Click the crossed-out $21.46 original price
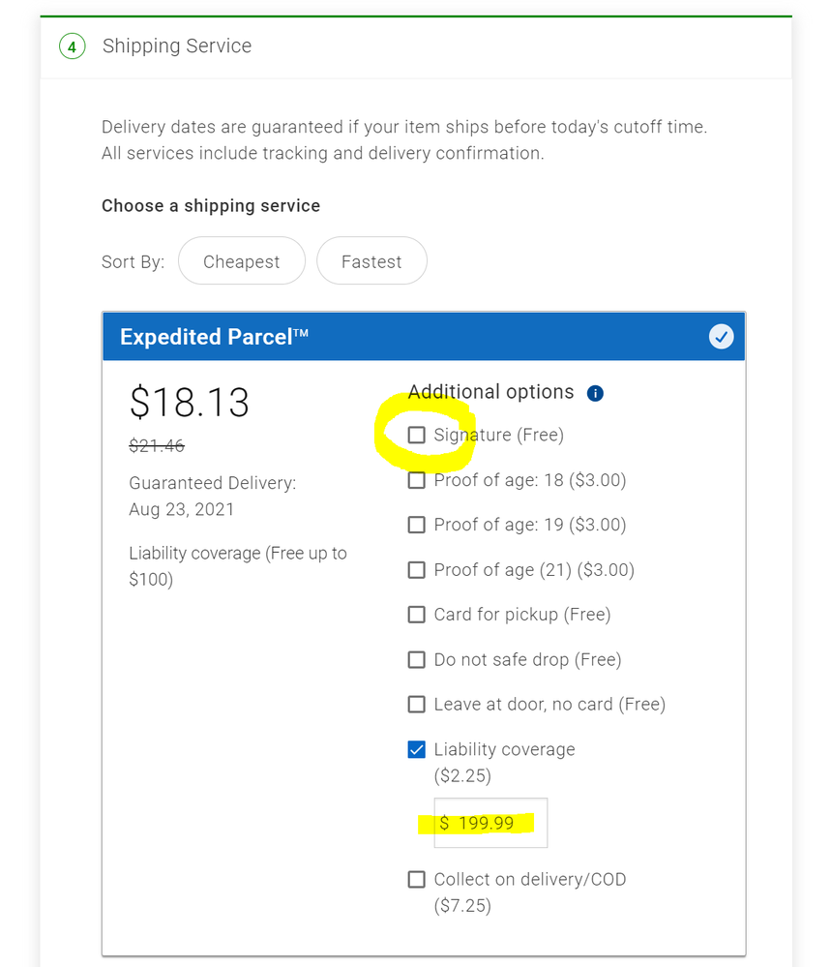The width and height of the screenshot is (831, 967). pos(158,445)
